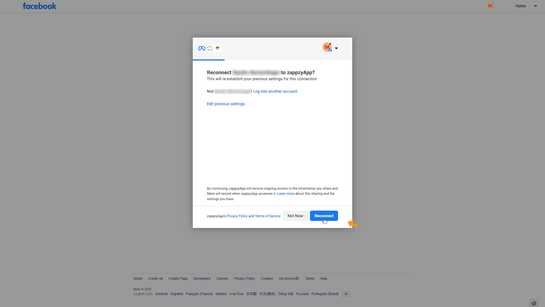Click the Meta infinity logo icon
Image resolution: width=545 pixels, height=307 pixels.
(202, 48)
